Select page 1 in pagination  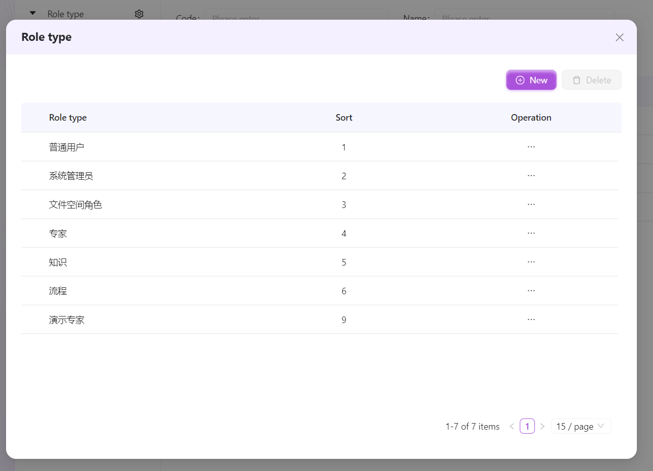[527, 427]
